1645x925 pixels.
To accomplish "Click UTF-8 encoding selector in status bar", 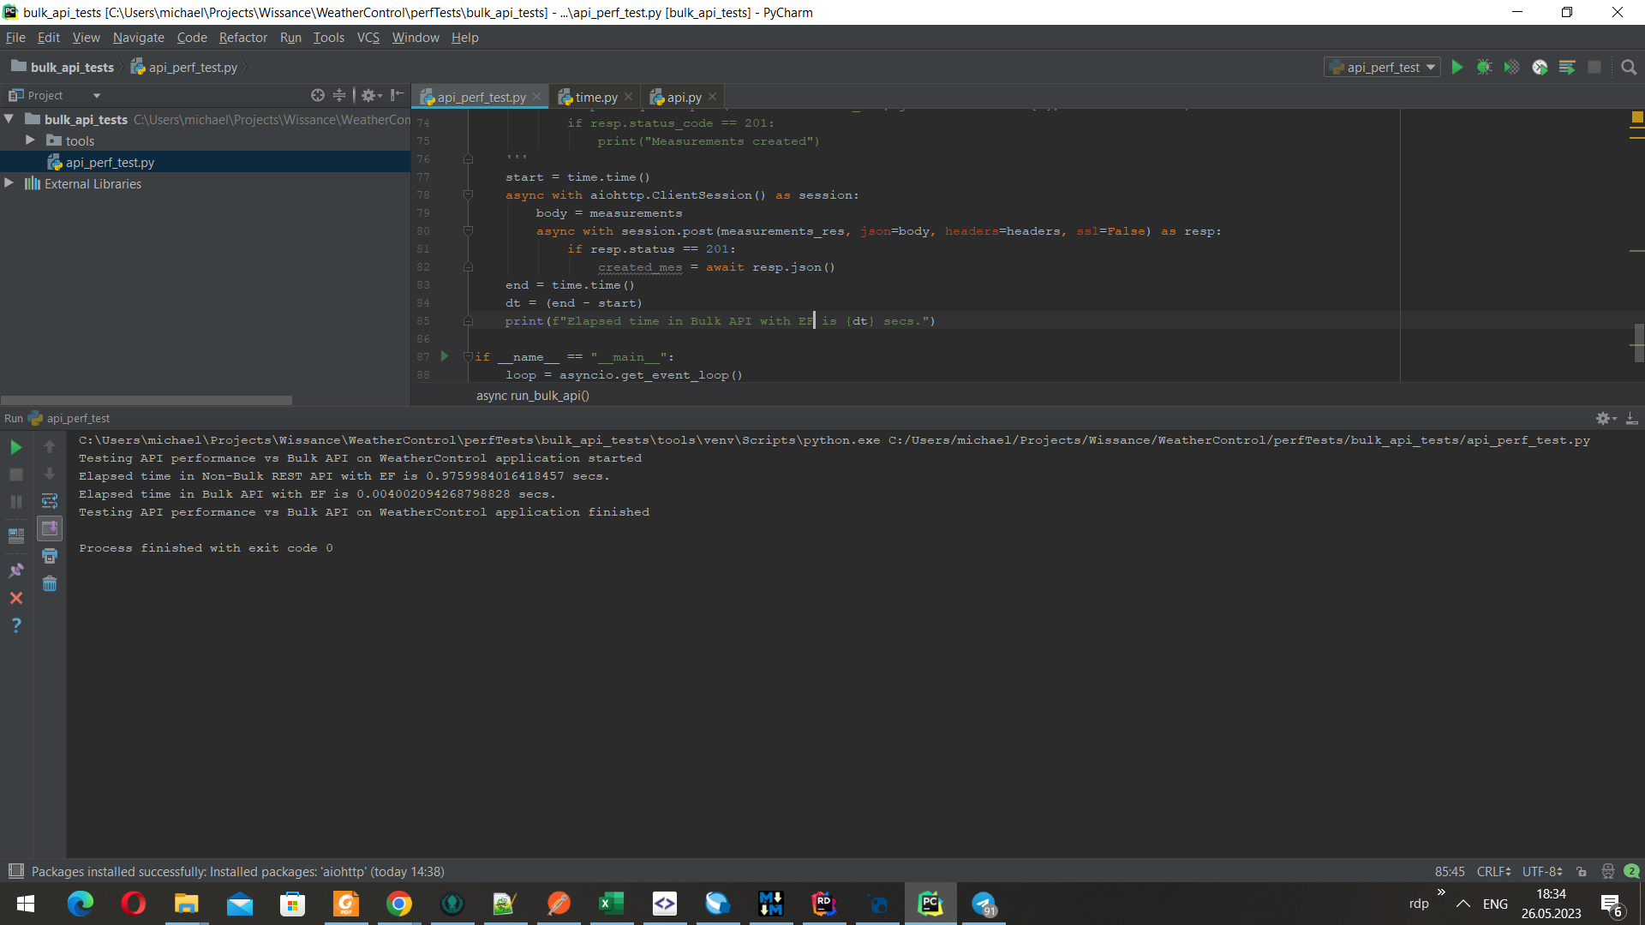I will coord(1542,871).
